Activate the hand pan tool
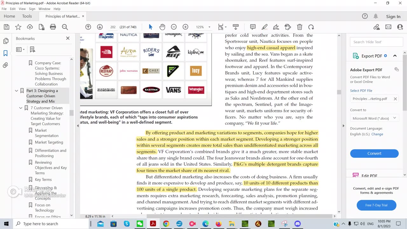 [x=162, y=27]
